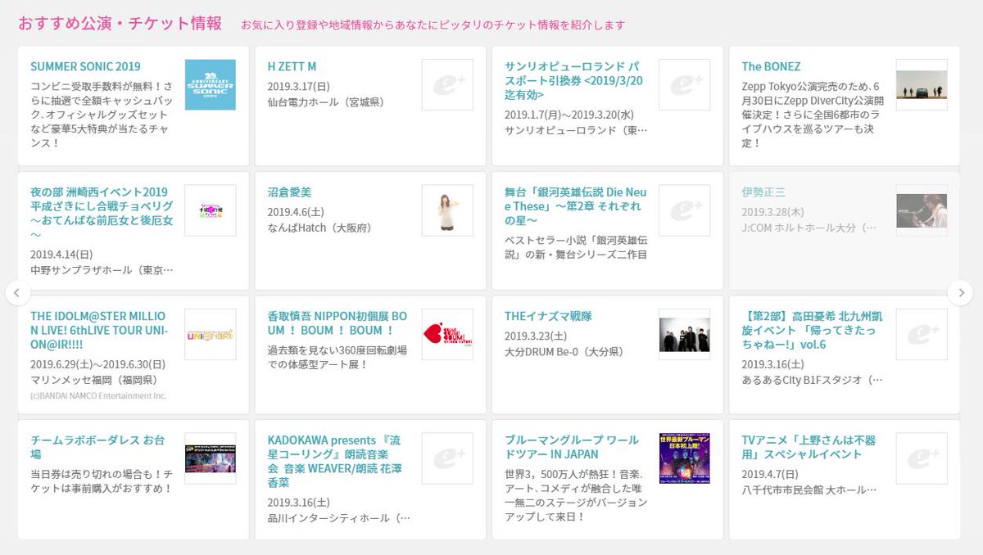
Task: Click e+ placeholder icon on 高田憂希 card
Action: pyautogui.click(x=922, y=334)
